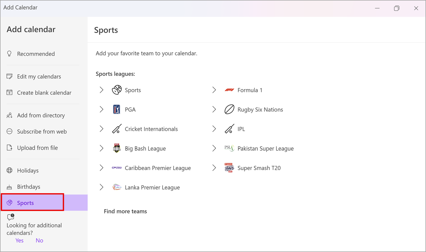This screenshot has height=252, width=426.
Task: Click the file icon beside Upload from file
Action: click(9, 148)
